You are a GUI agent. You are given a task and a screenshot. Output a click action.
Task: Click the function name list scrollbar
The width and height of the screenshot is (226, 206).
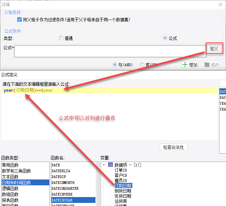(97, 184)
